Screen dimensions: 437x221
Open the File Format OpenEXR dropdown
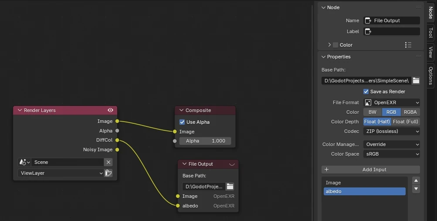(392, 102)
